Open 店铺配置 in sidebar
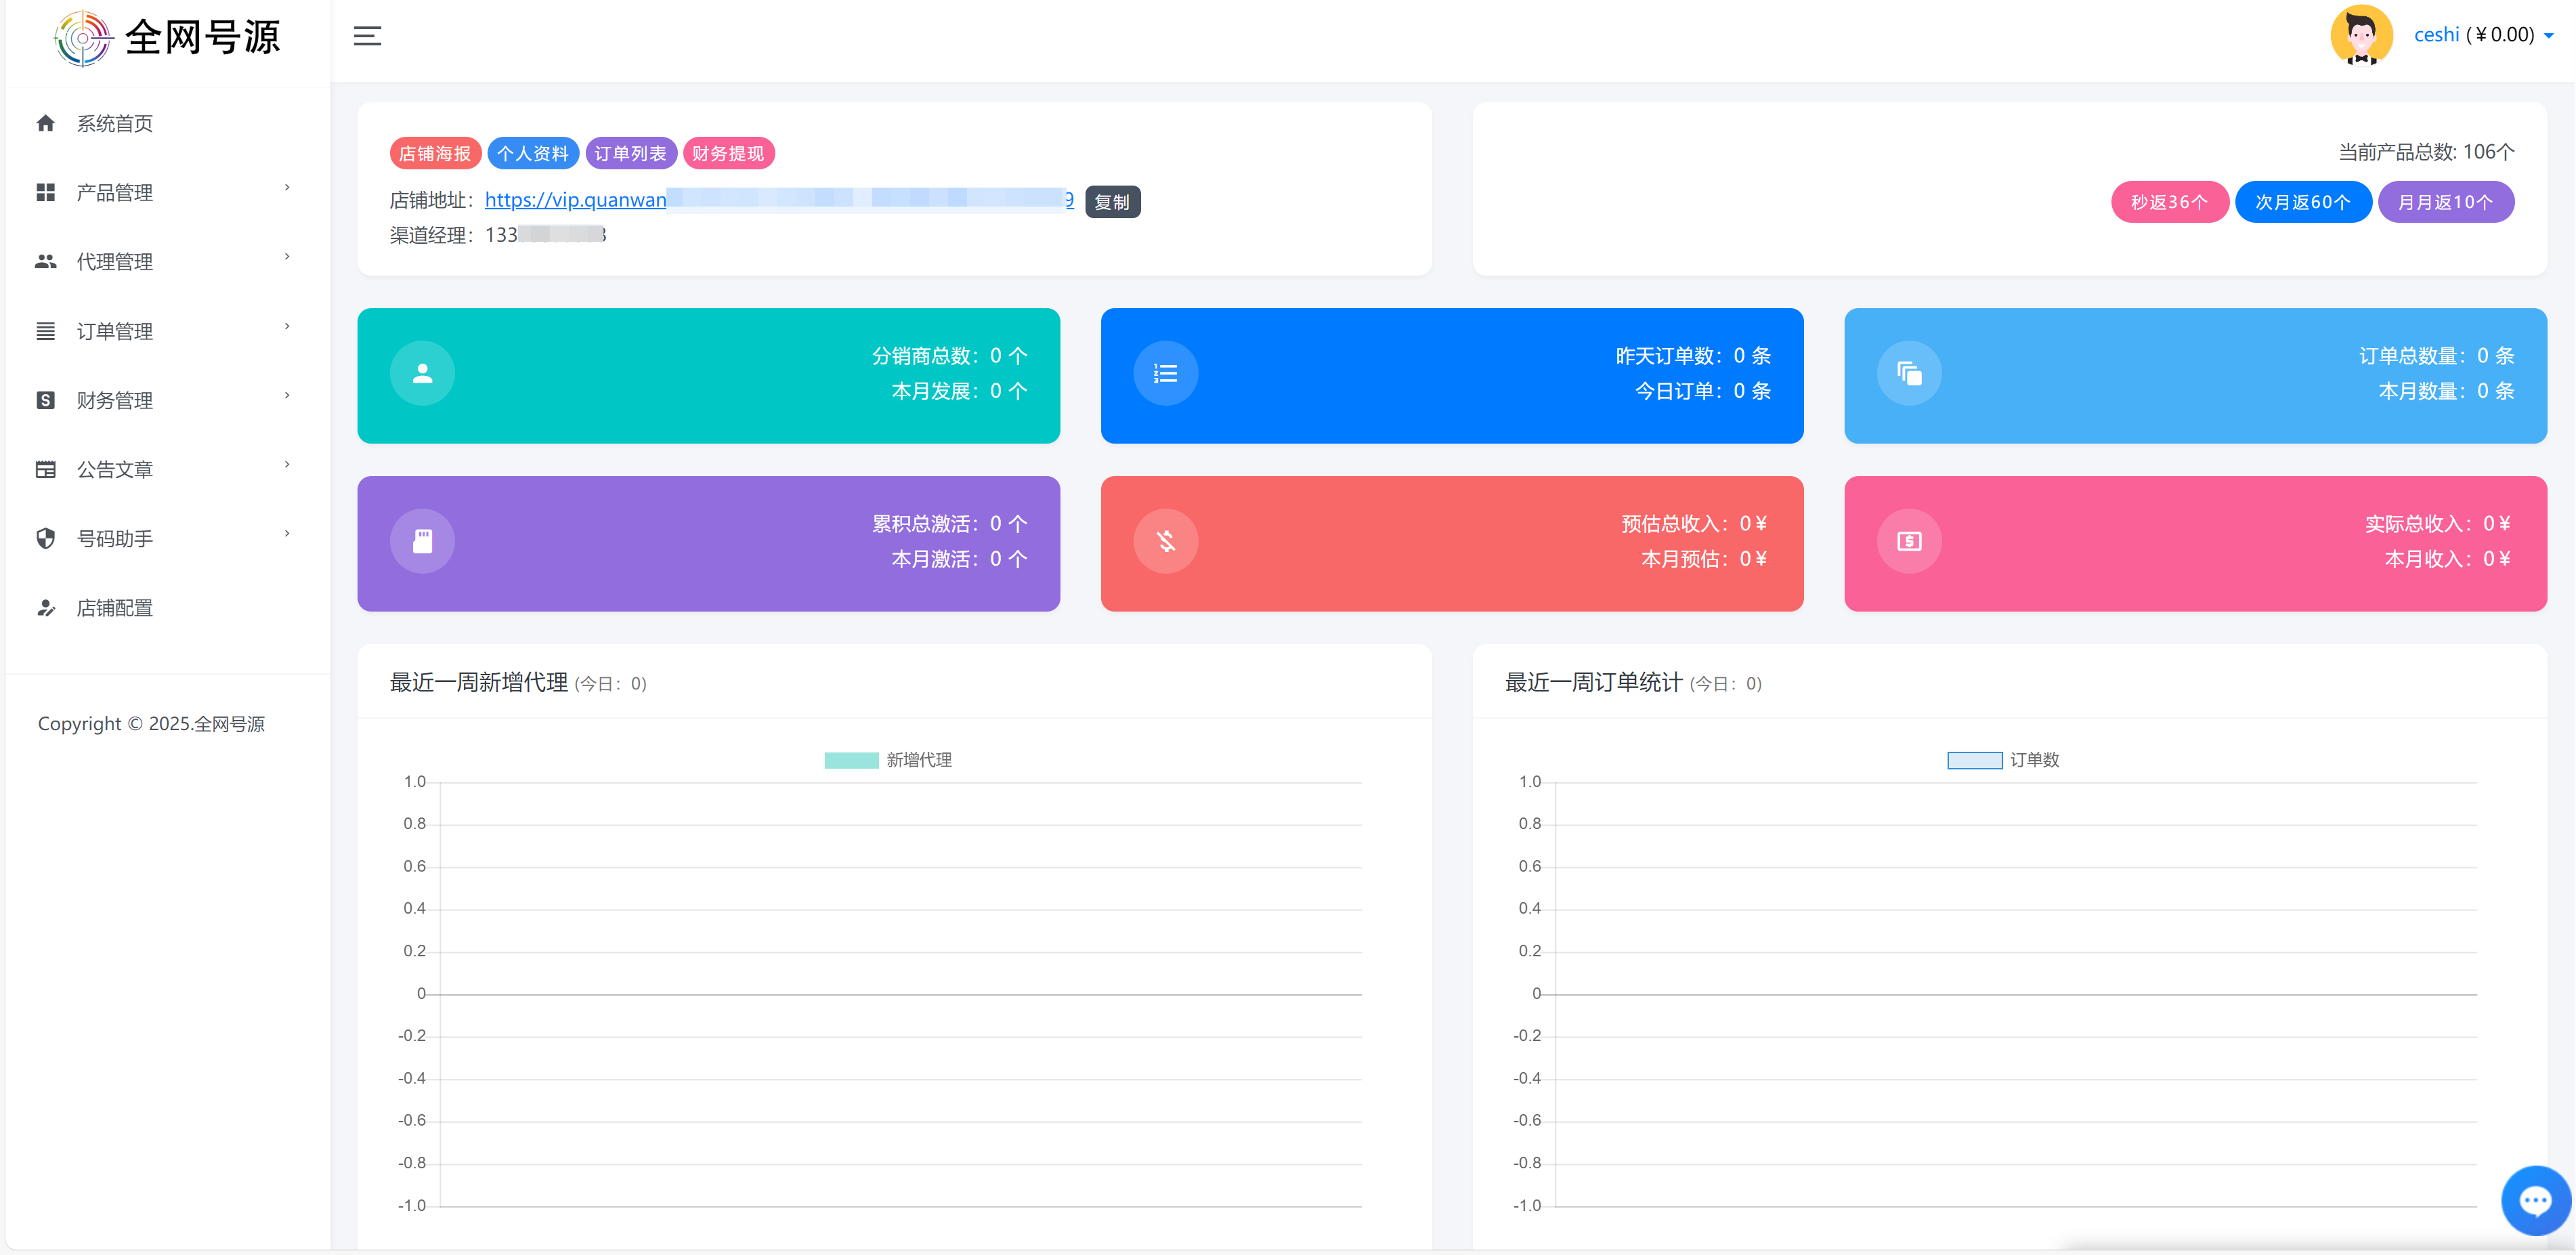 point(115,608)
